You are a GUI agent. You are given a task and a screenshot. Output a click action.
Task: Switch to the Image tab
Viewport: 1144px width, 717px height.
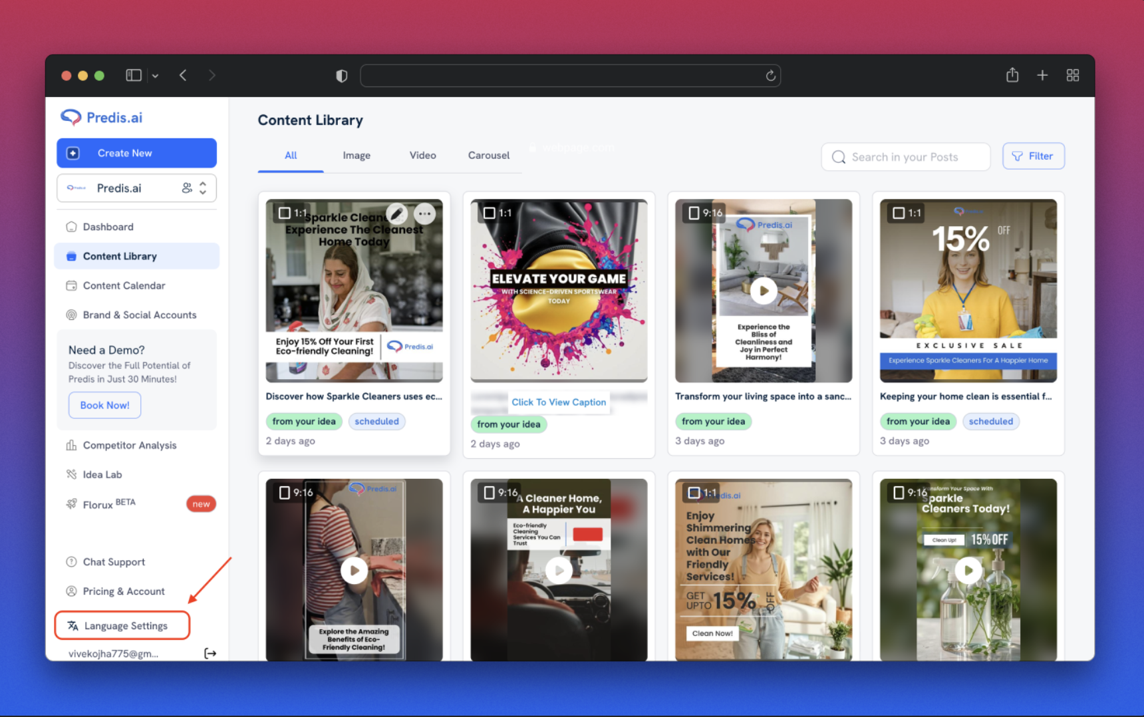[x=357, y=155]
